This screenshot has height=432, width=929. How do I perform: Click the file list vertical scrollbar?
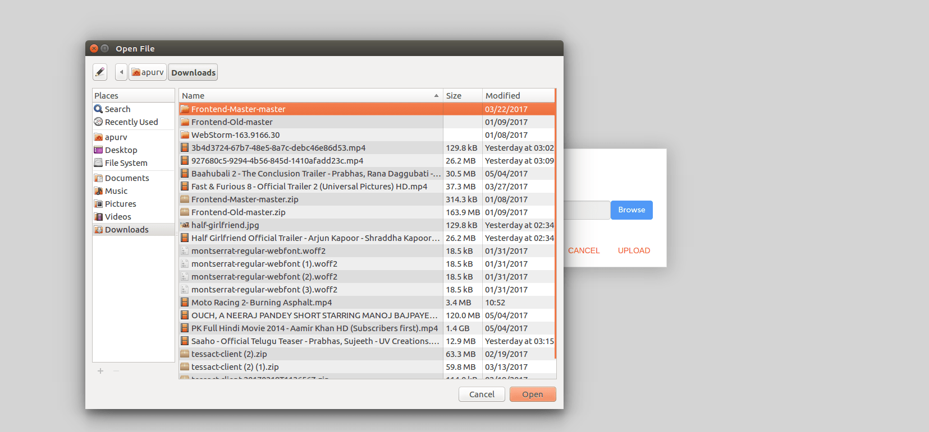click(556, 224)
